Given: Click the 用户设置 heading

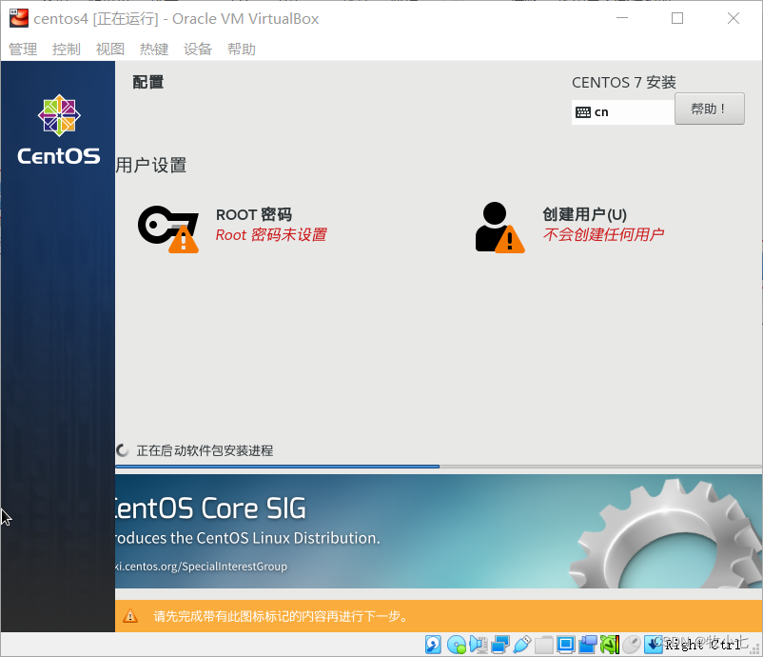Looking at the screenshot, I should tap(151, 165).
